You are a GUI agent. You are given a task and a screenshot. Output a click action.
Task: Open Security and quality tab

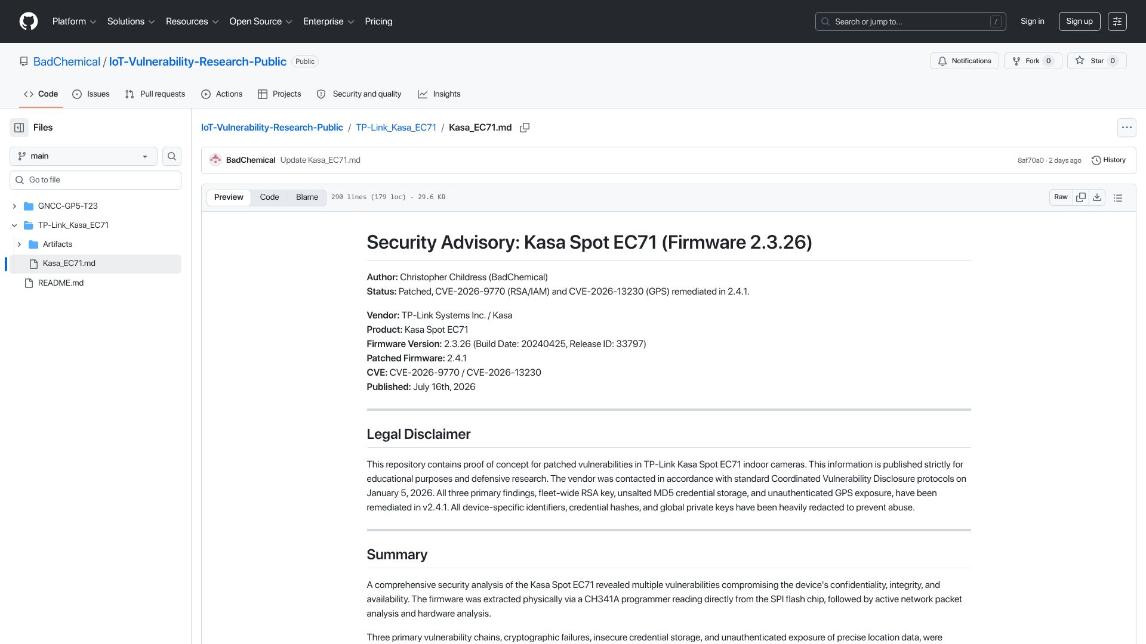pos(359,94)
